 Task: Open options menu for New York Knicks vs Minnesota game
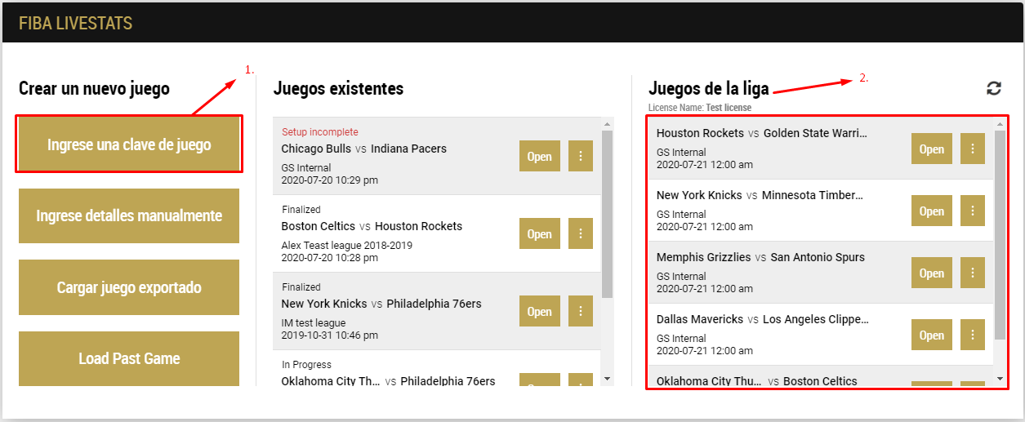point(972,211)
